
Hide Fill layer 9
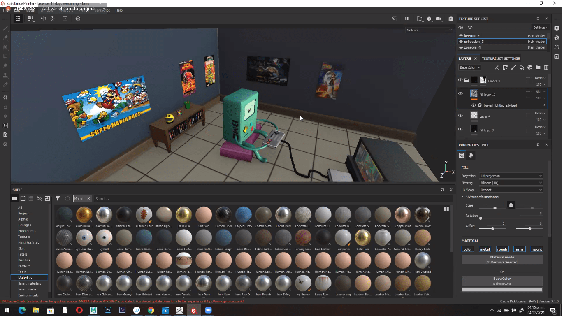pyautogui.click(x=460, y=129)
